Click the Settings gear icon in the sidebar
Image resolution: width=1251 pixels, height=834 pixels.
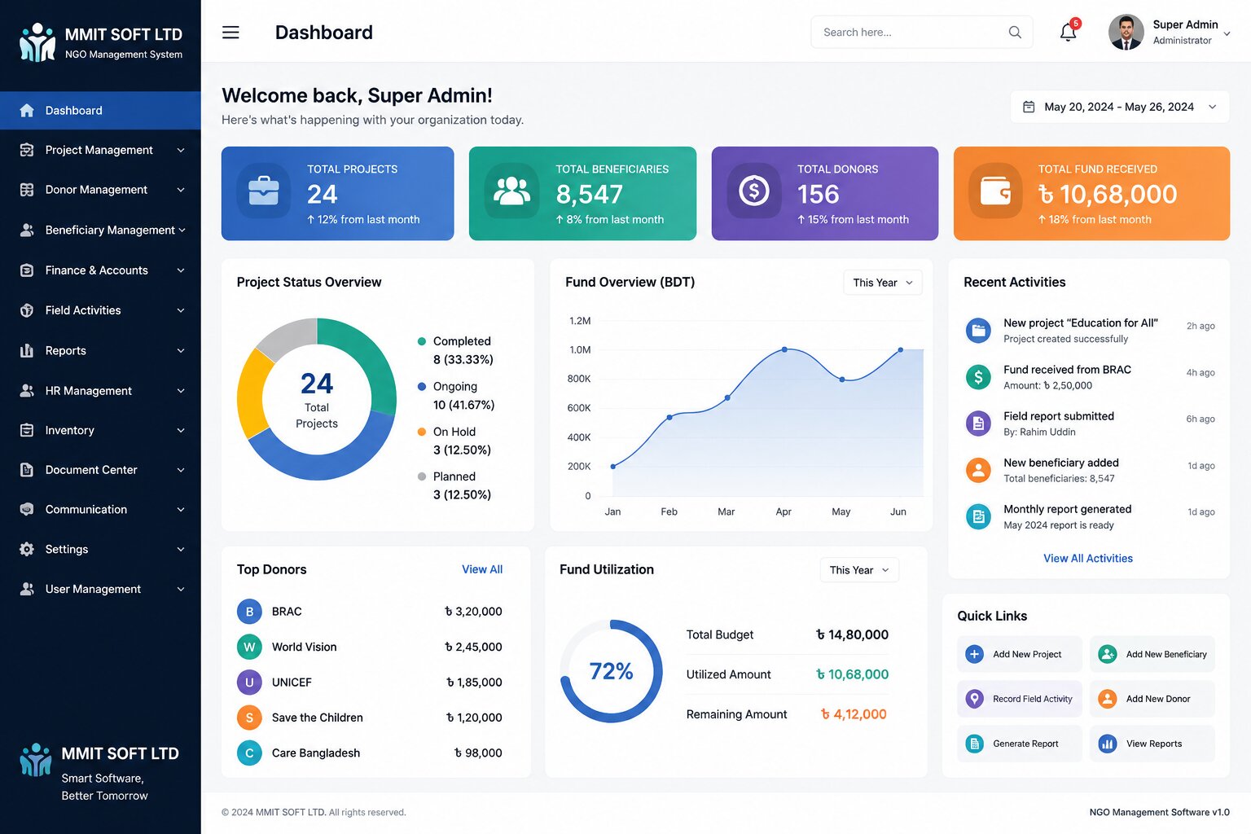tap(27, 549)
